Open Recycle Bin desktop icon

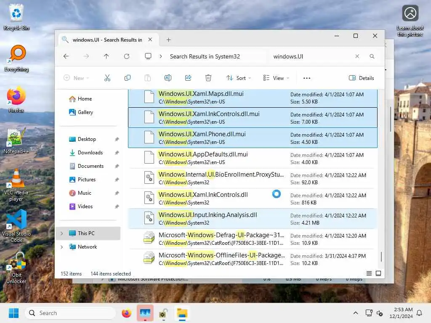pos(16,18)
